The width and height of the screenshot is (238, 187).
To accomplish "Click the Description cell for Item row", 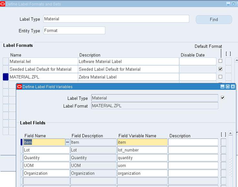I will 193,142.
